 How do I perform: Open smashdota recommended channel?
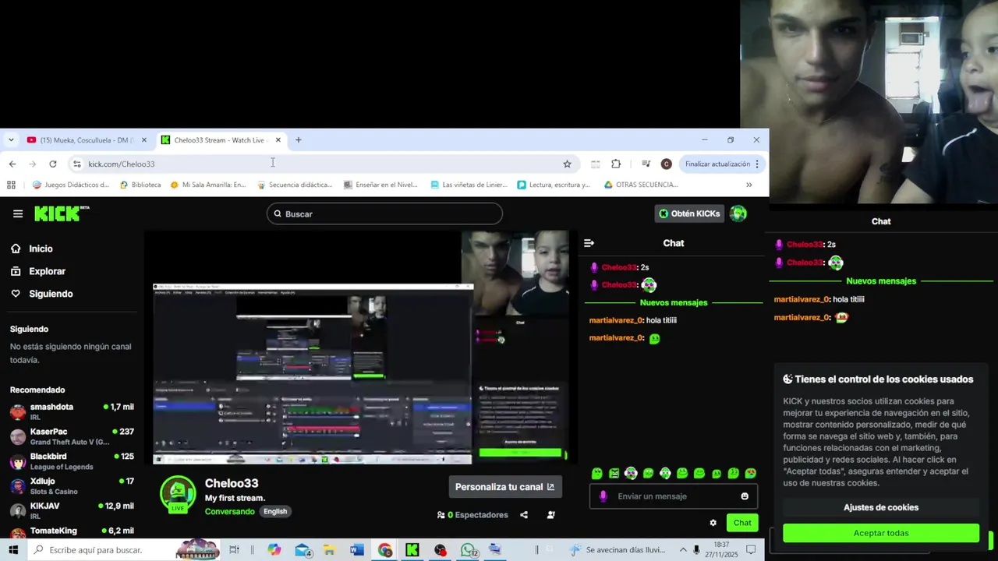[72, 411]
